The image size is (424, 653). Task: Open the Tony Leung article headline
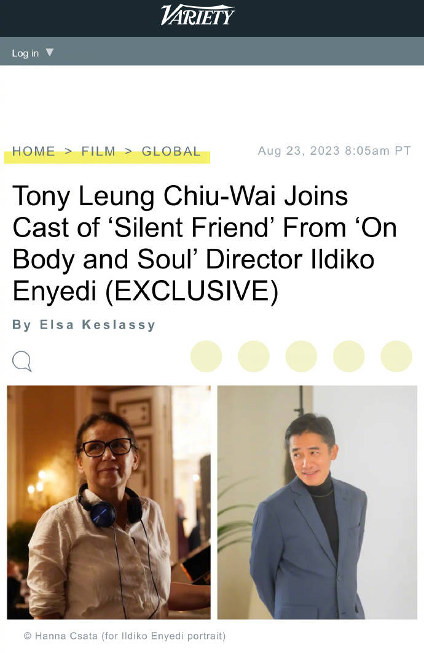pyautogui.click(x=204, y=243)
